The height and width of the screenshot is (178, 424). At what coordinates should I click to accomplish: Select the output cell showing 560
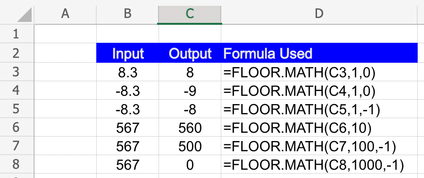tap(190, 127)
